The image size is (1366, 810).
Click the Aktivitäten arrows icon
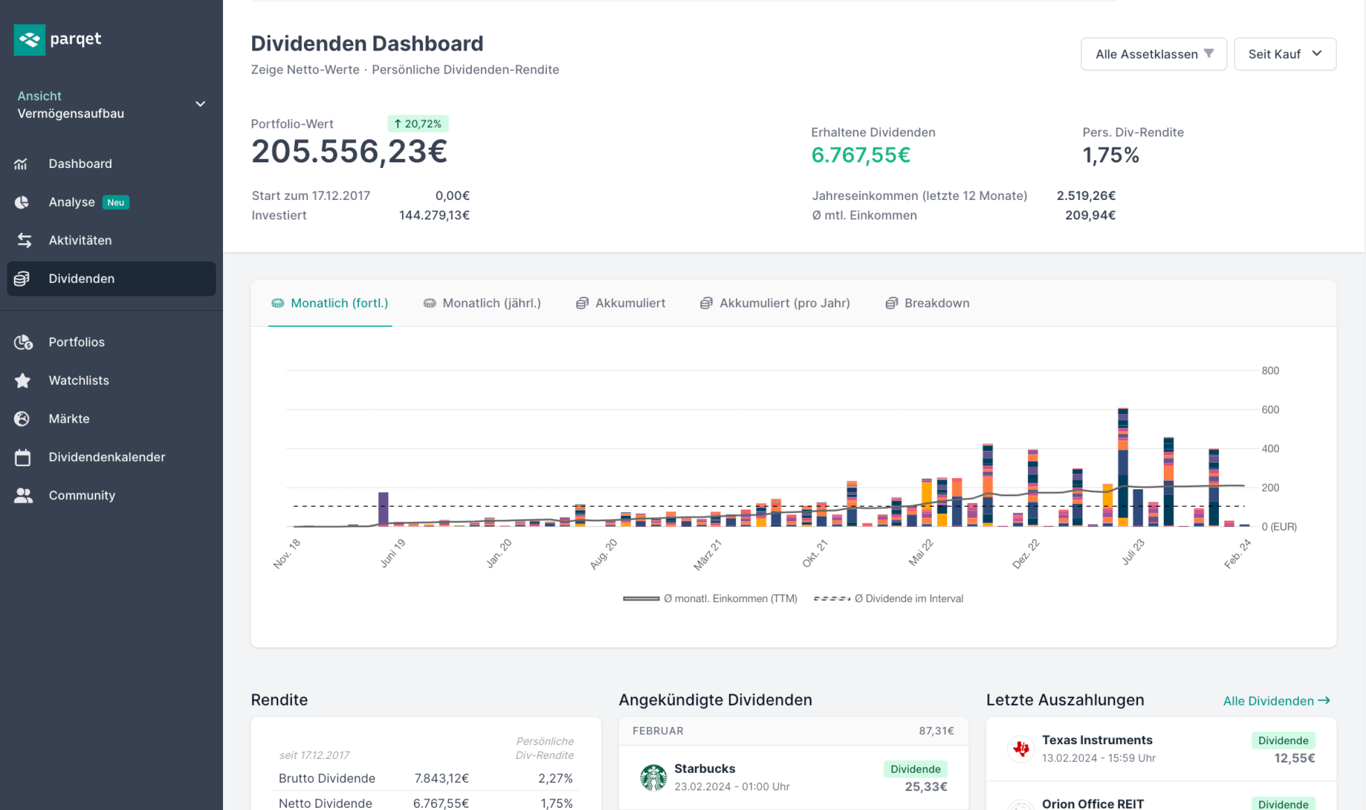(x=24, y=240)
